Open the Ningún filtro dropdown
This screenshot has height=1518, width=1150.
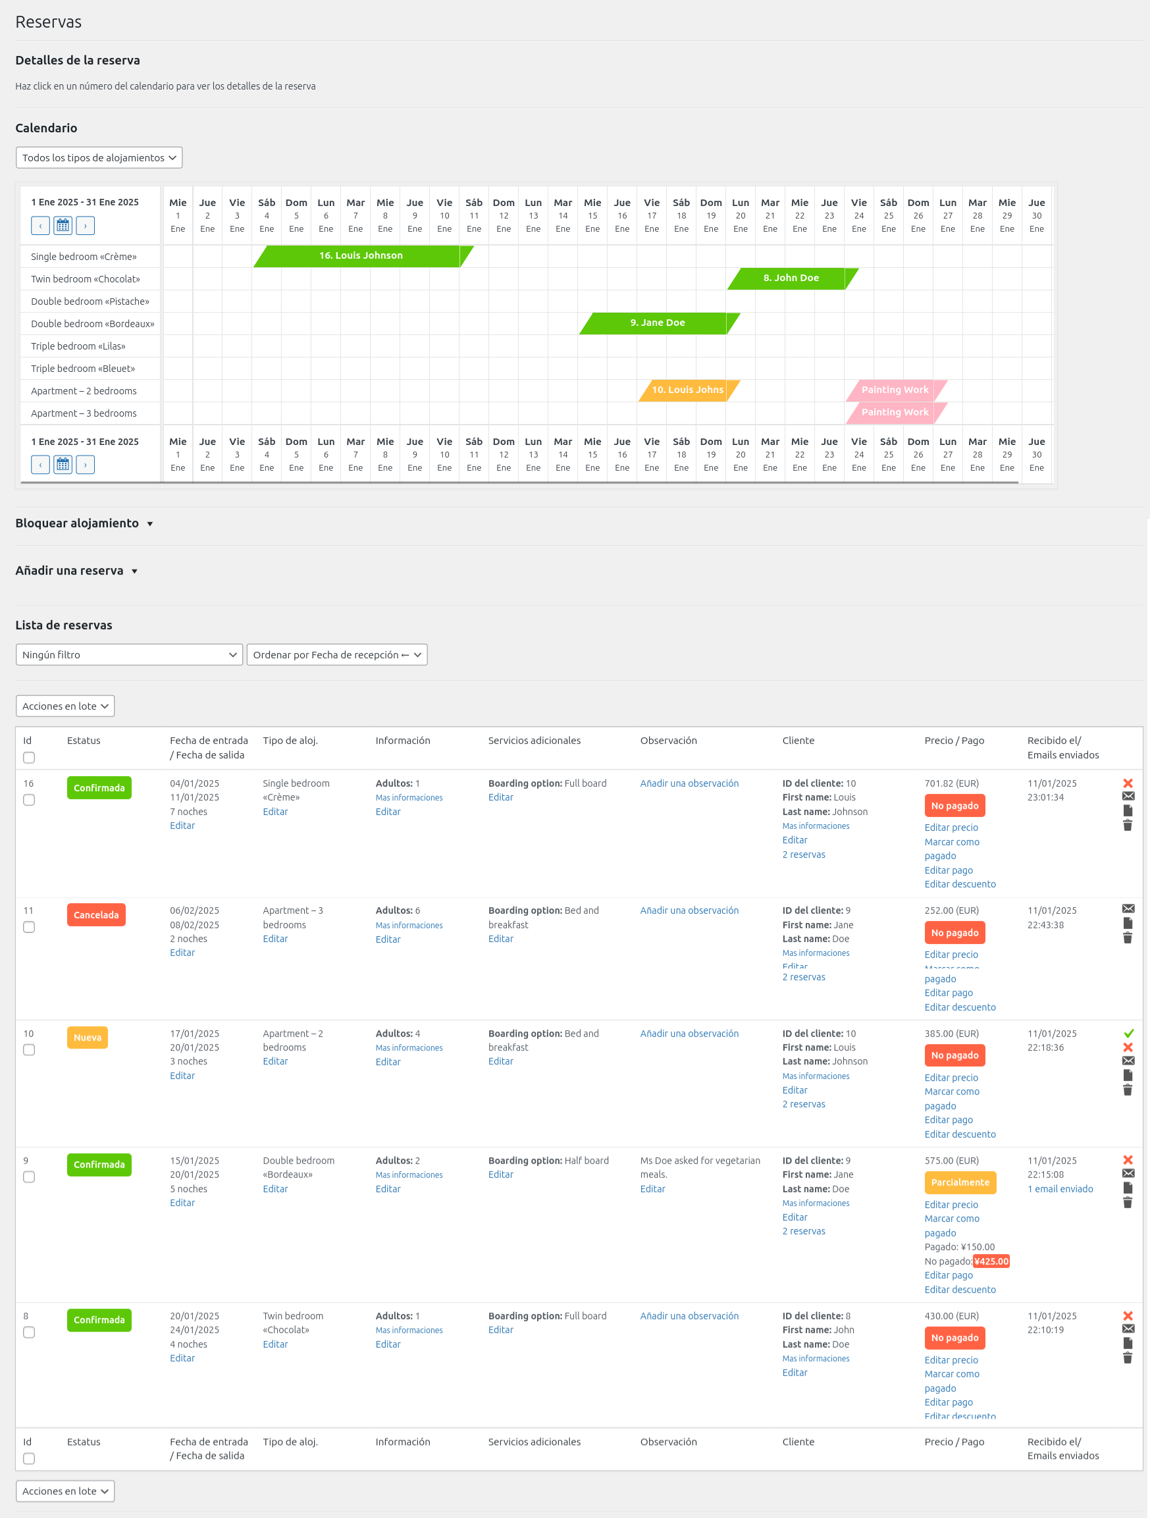pos(129,655)
